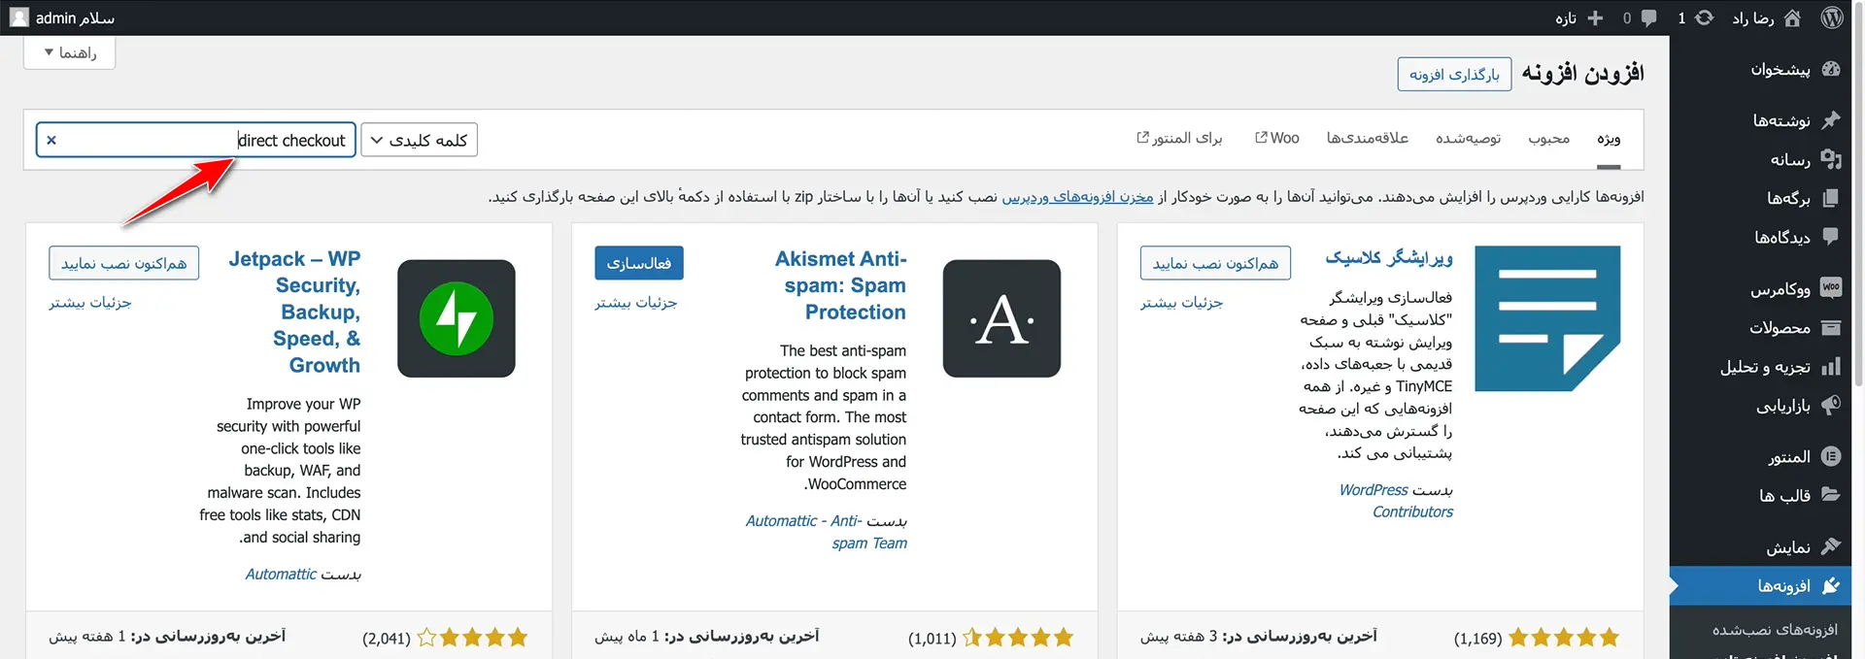Open the کلمه کلیدی search type dropdown
This screenshot has height=659, width=1865.
420,140
